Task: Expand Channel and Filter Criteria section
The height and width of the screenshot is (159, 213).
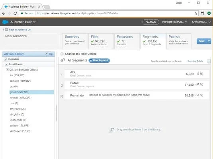Action: [x=62, y=54]
